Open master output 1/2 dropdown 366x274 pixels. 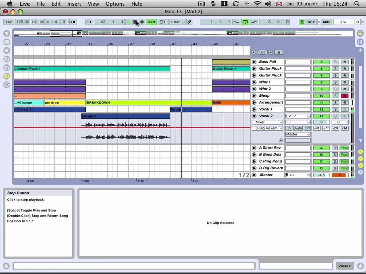(297, 175)
